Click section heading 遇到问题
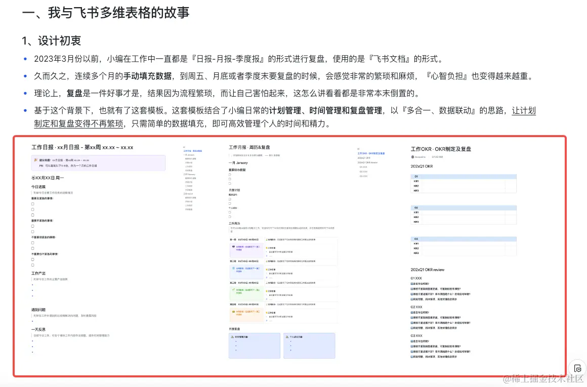 [38, 310]
